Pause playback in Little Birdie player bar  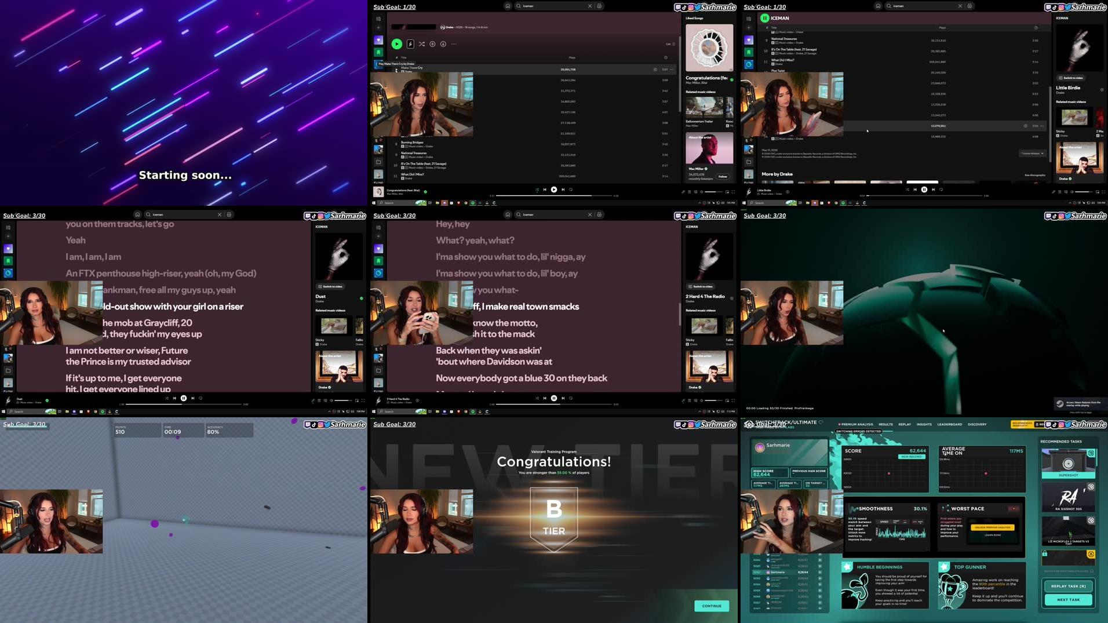(x=924, y=190)
